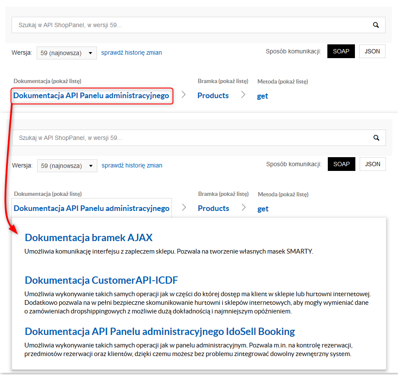Click the description 'Umożliwia komunikację interfejsu z zapleczem sklepu'

(x=100, y=251)
